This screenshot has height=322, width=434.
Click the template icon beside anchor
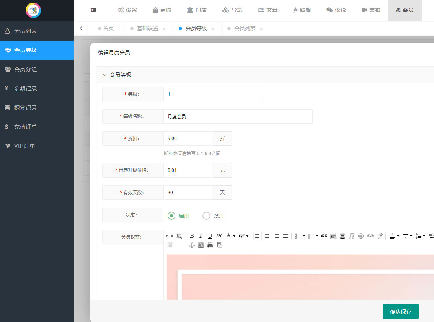pyautogui.click(x=201, y=245)
